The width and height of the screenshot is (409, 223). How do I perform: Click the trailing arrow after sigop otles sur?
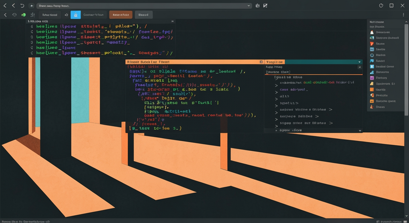coord(331,123)
